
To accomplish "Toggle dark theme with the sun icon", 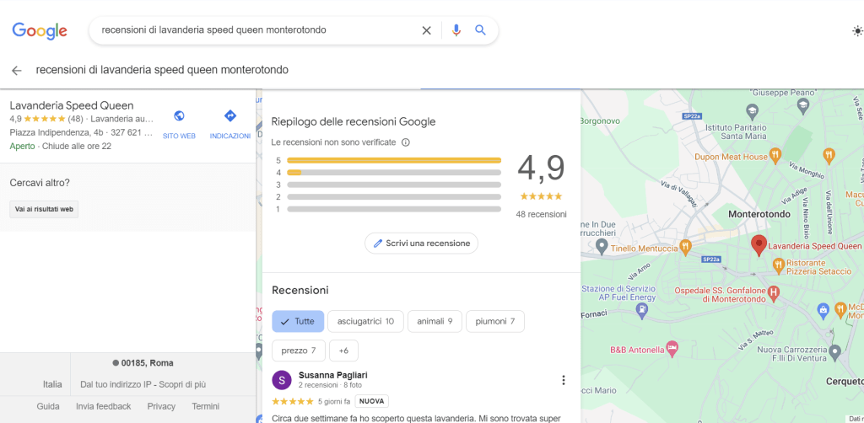I will pyautogui.click(x=857, y=31).
